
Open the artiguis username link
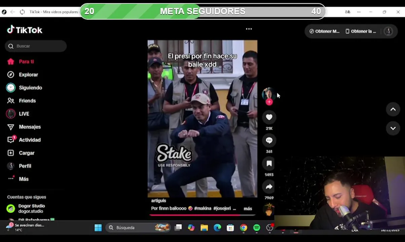158,201
